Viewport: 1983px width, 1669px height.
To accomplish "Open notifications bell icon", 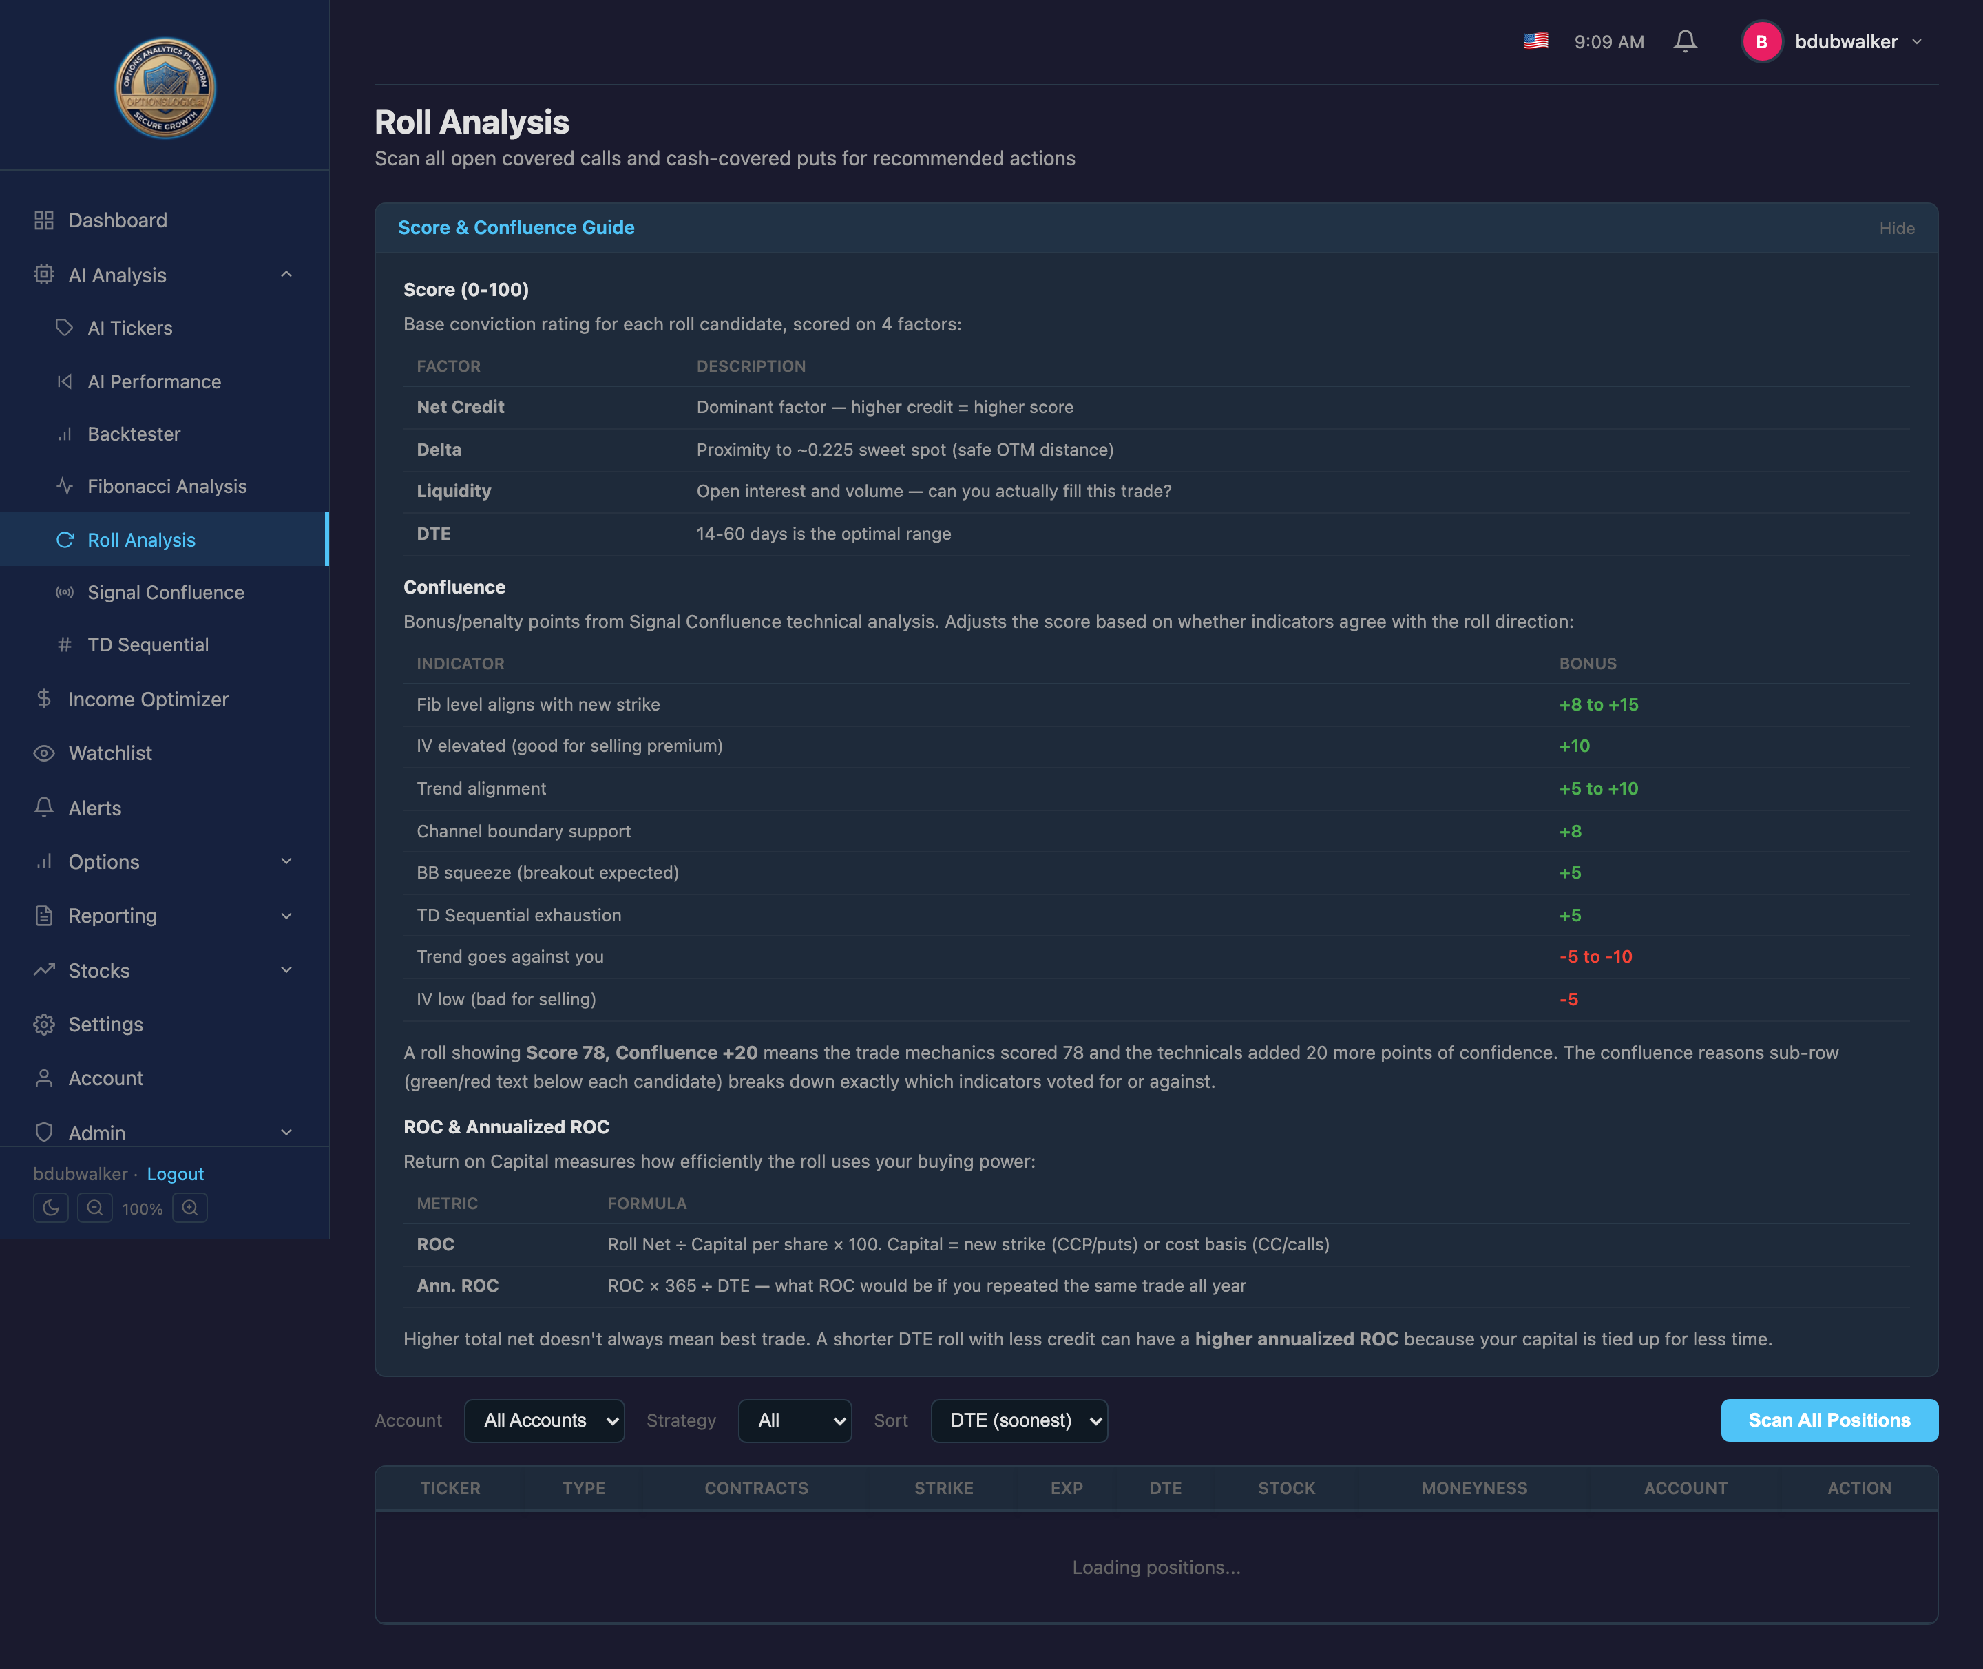I will (x=1685, y=41).
